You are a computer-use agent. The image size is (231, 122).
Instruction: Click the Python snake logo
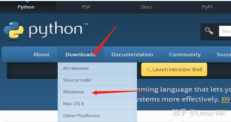click(x=14, y=30)
